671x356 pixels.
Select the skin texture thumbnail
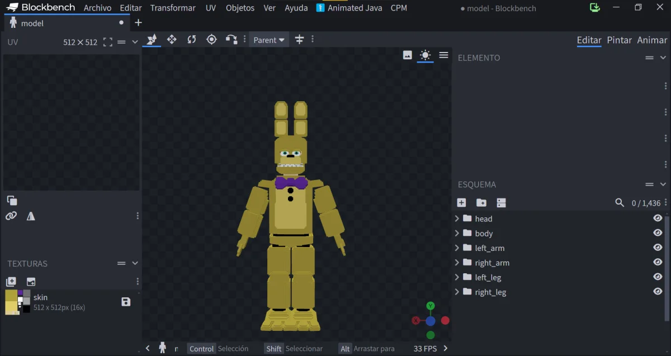point(18,302)
